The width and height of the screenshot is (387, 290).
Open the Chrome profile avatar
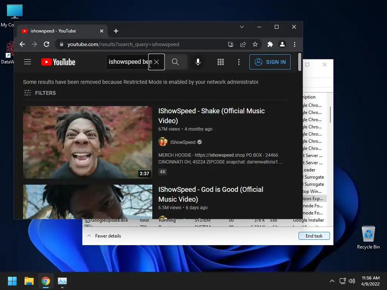[282, 45]
